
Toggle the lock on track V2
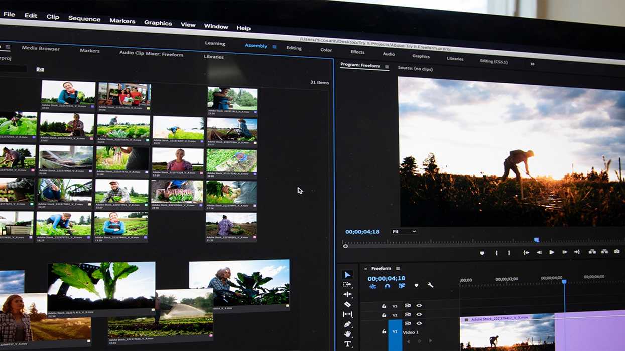(x=384, y=315)
